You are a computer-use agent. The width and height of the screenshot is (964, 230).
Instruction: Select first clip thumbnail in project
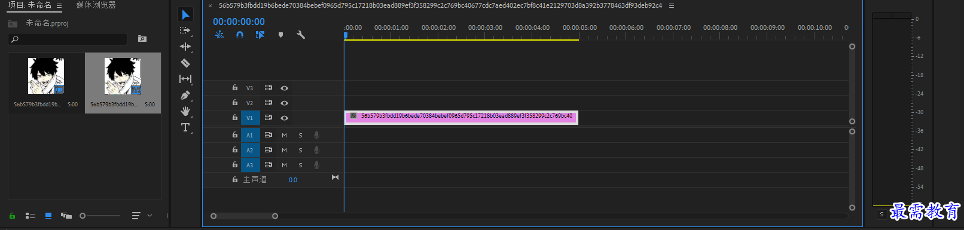tap(46, 76)
